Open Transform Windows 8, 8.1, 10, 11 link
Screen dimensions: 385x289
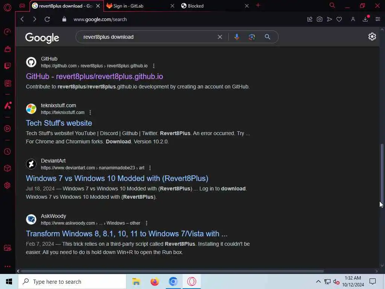point(127,233)
